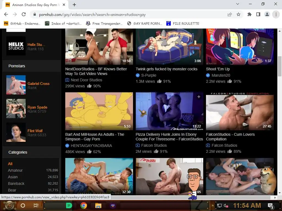Open the Shoot 'Em Up video title
Screen dimensions: 282x211
pyautogui.click(x=218, y=69)
